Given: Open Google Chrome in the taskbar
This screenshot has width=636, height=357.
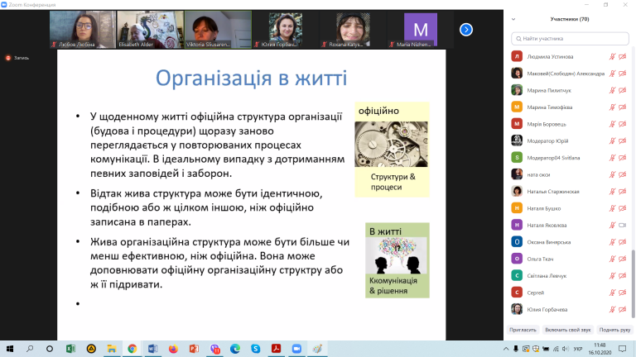Looking at the screenshot, I should tap(132, 349).
